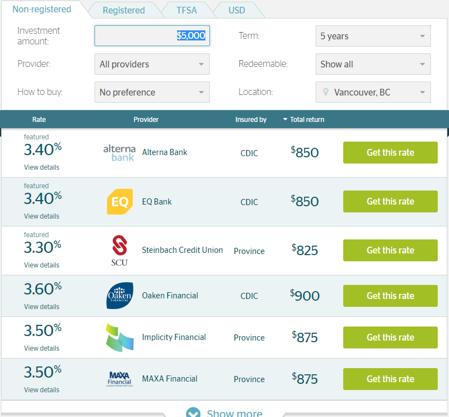
Task: Click the Oaken Financial provider name
Action: pyautogui.click(x=170, y=296)
